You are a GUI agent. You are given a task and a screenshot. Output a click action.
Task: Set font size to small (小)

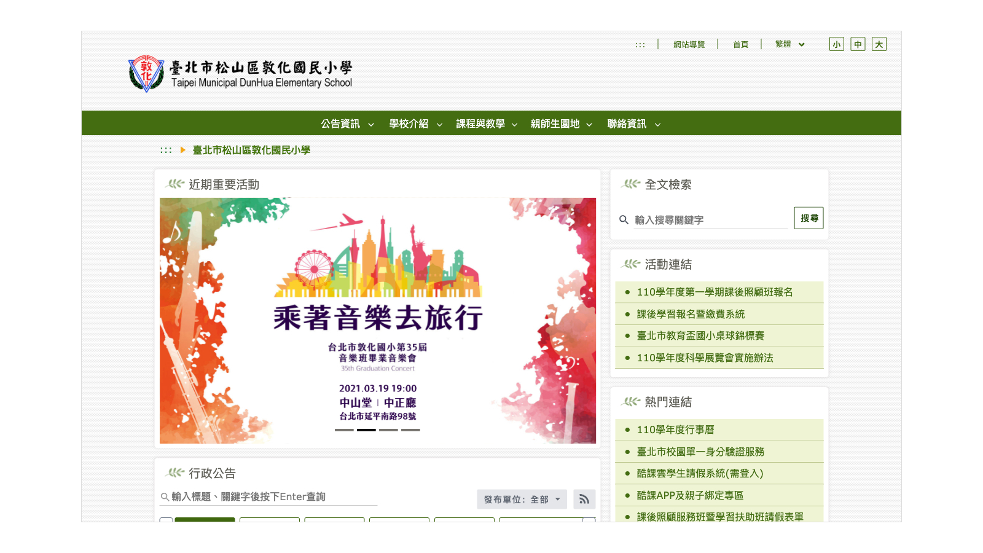coord(836,44)
